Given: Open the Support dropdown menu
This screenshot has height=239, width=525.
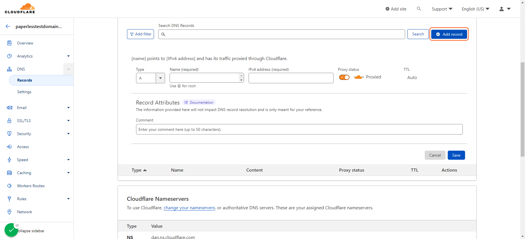Looking at the screenshot, I should click(x=442, y=9).
